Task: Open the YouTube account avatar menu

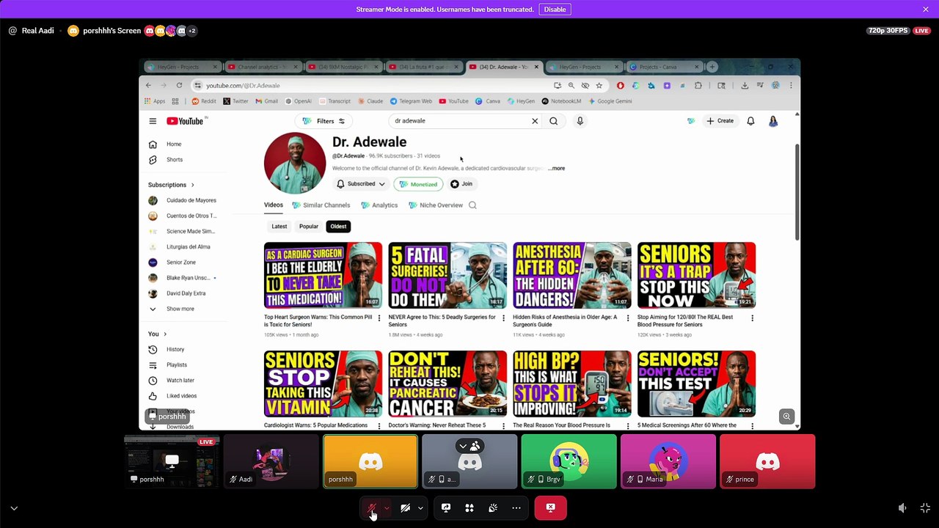Action: [773, 121]
